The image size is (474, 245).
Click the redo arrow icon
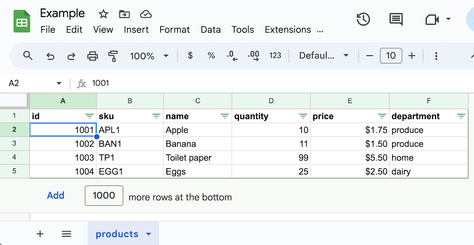click(71, 56)
